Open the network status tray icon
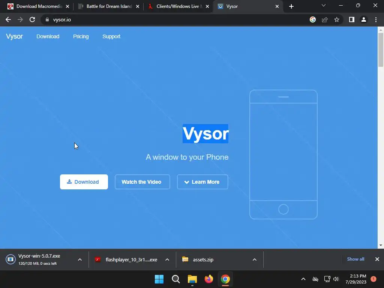 pyautogui.click(x=327, y=279)
